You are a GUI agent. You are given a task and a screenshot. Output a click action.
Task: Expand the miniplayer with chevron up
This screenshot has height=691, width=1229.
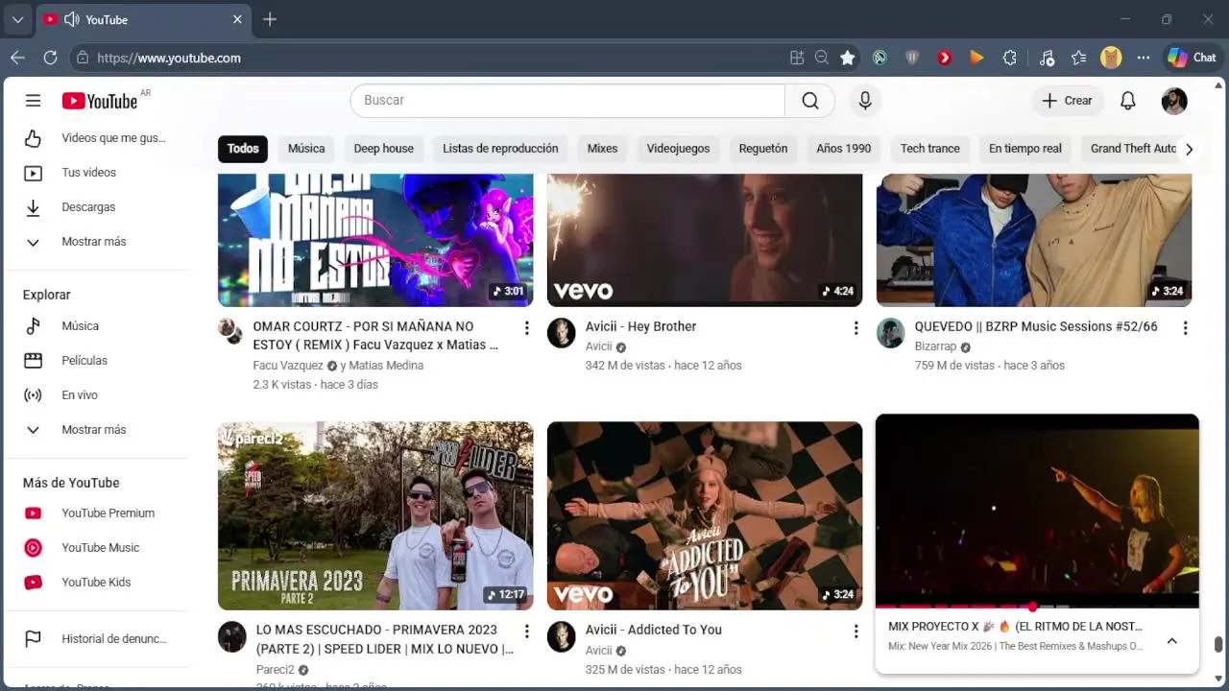(1171, 641)
